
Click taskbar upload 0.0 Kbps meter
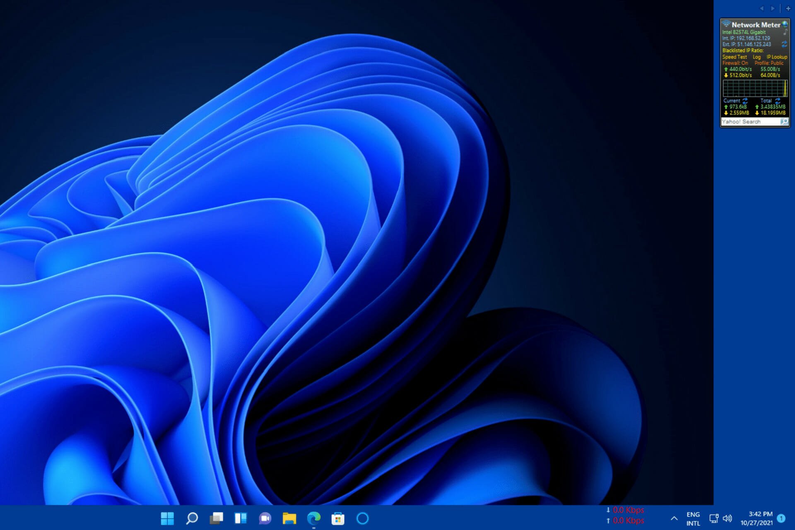pos(625,520)
